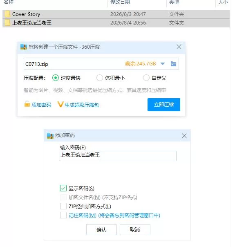
Task: Expand the archive path dropdown arrow
Action: (163, 64)
